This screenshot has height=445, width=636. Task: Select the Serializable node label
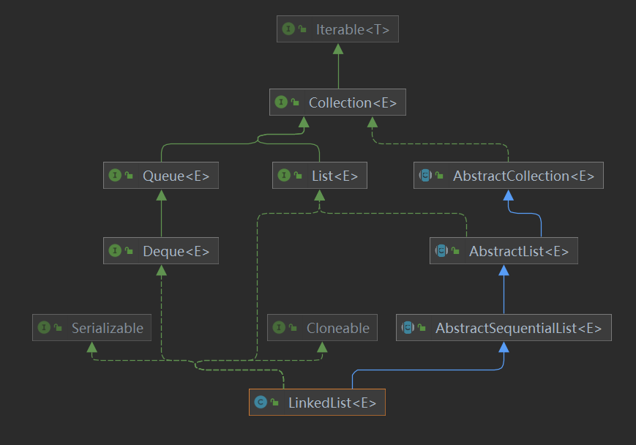(108, 328)
